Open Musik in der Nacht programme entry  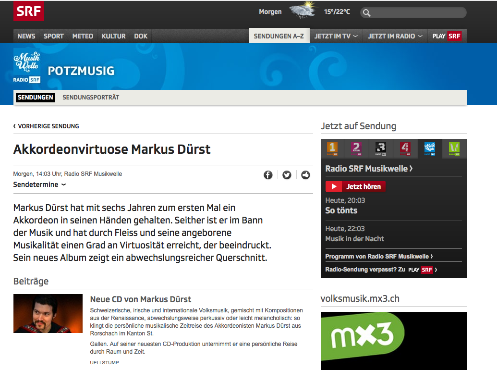pyautogui.click(x=355, y=239)
